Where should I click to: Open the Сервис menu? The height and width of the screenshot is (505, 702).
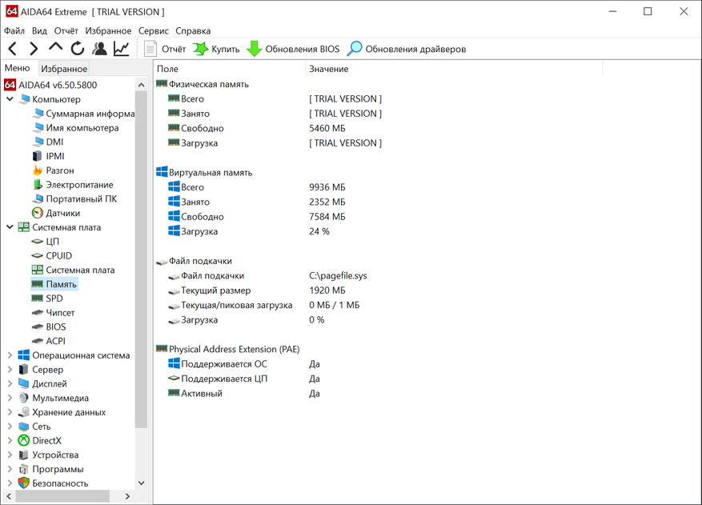(154, 31)
